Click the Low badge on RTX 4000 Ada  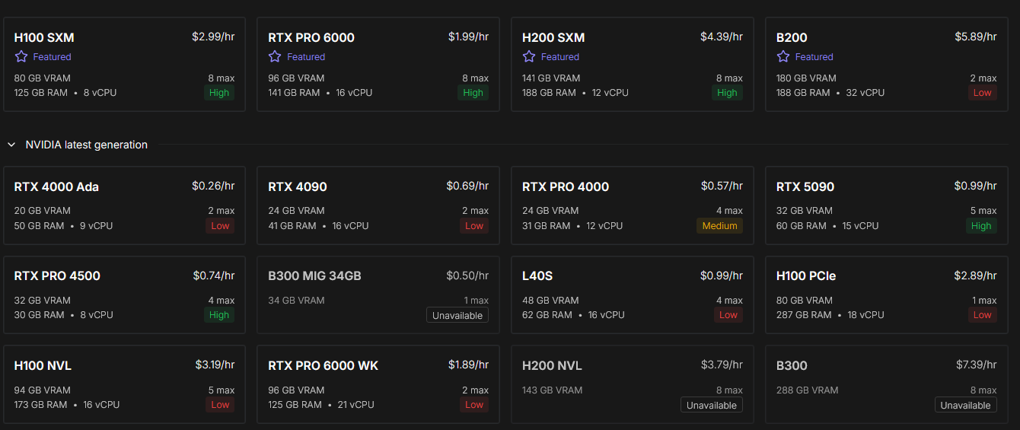point(220,226)
